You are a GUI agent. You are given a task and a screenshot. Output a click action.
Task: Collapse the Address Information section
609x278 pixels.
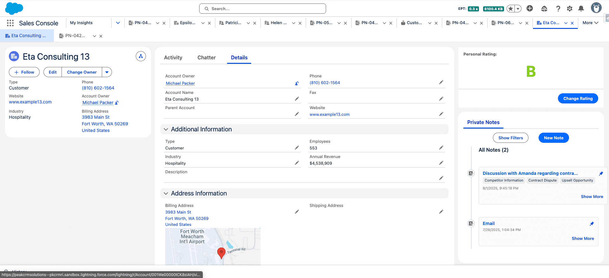click(x=166, y=194)
